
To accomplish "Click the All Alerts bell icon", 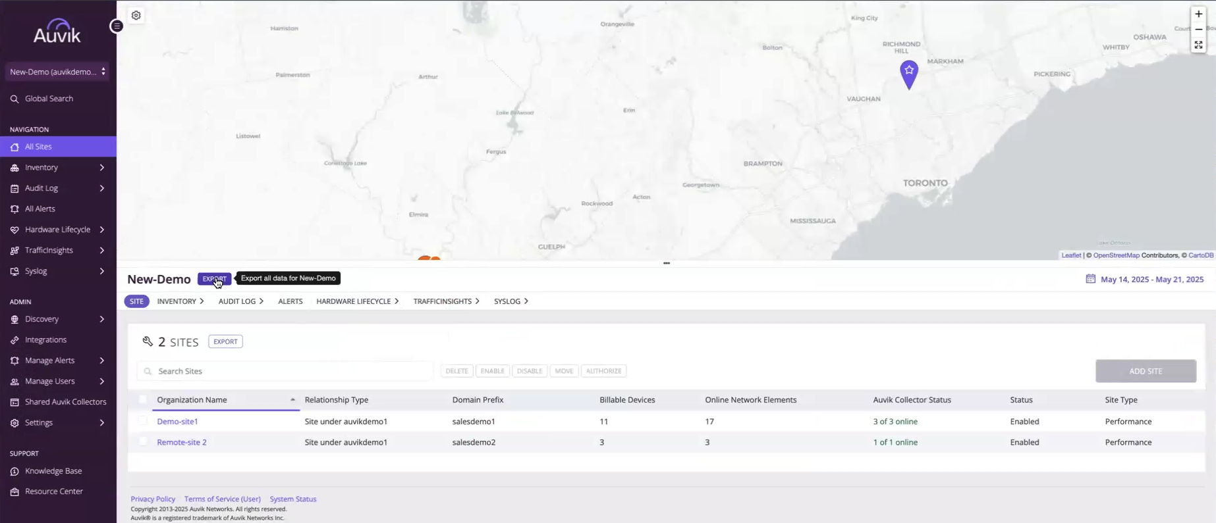I will (14, 209).
